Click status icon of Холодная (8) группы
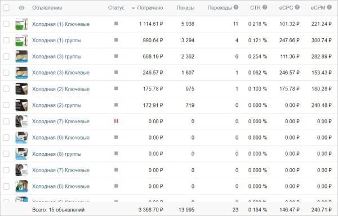Viewport: 338px width, 216px height. point(116,154)
